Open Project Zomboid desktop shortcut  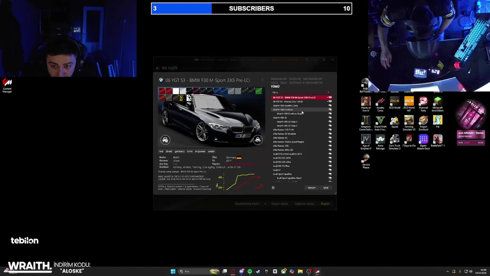click(423, 123)
